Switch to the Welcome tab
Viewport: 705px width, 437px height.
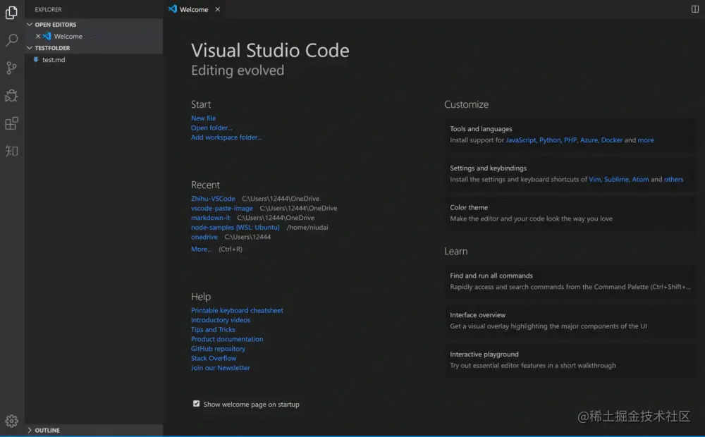[x=194, y=9]
